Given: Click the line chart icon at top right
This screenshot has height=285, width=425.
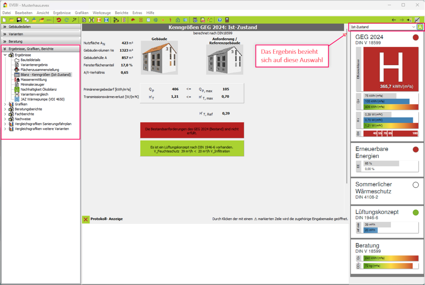Looking at the screenshot, I should [417, 20].
